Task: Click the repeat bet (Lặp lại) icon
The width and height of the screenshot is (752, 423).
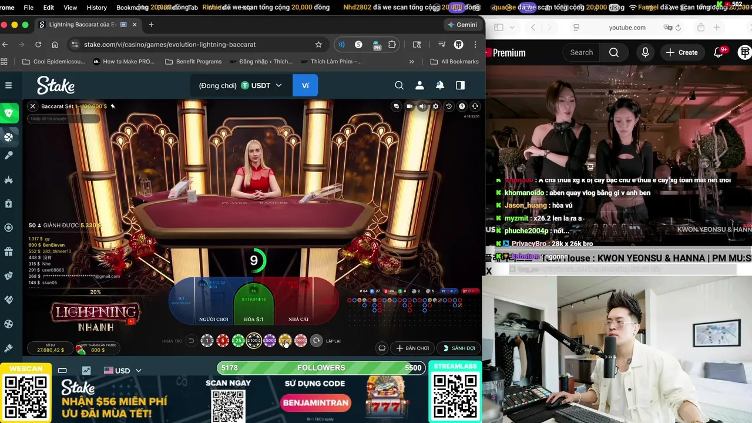Action: click(316, 341)
